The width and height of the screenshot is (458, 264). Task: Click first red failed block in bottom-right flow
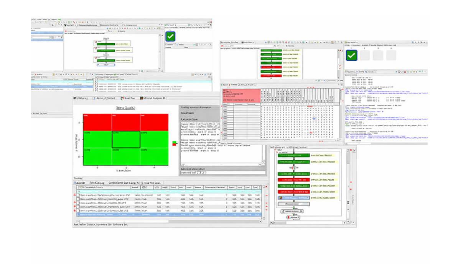pyautogui.click(x=293, y=179)
